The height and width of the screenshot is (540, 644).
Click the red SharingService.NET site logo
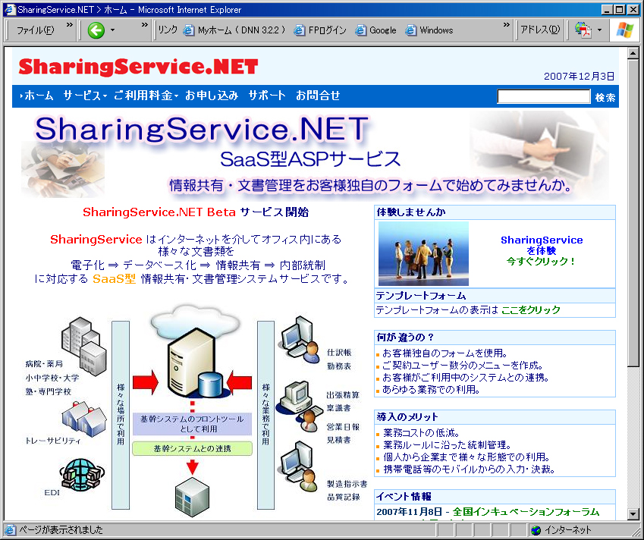point(138,67)
